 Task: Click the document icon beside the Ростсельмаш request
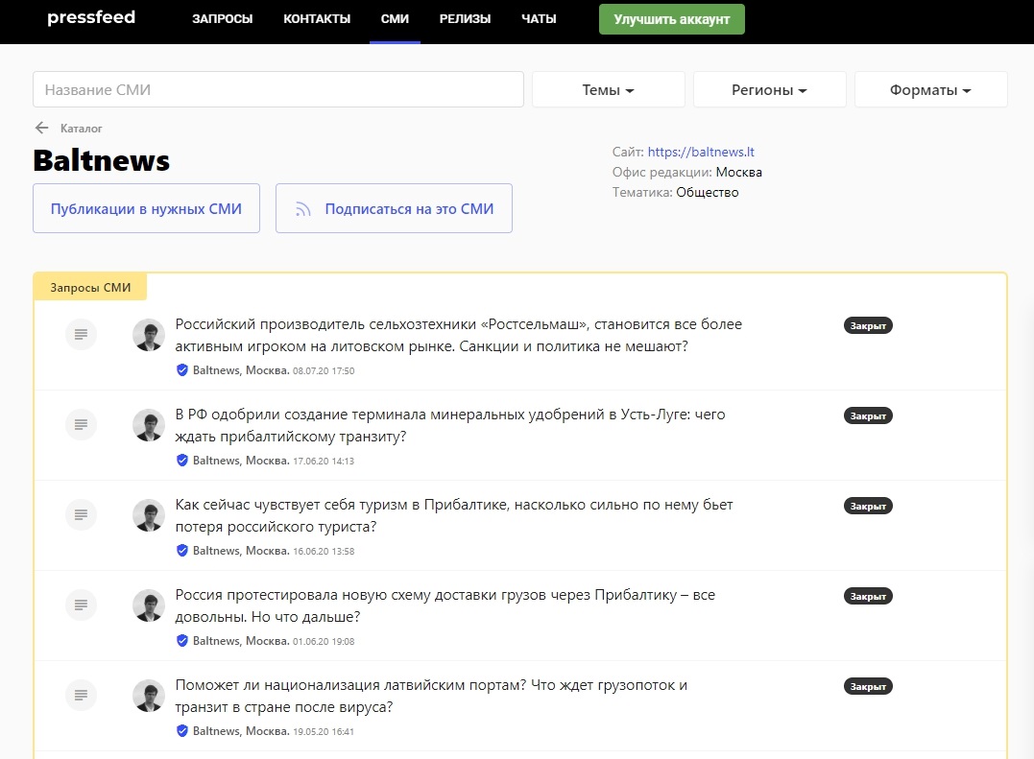(82, 334)
